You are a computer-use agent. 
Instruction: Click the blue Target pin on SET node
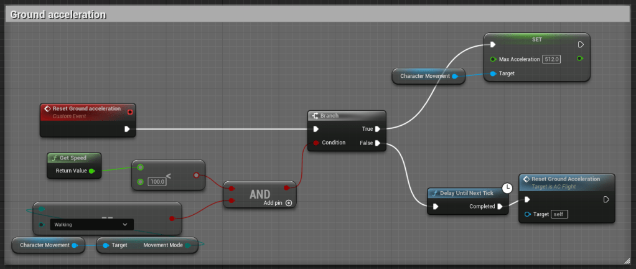(493, 73)
